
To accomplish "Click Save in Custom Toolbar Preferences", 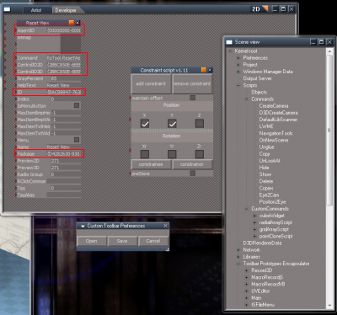I will (x=122, y=241).
